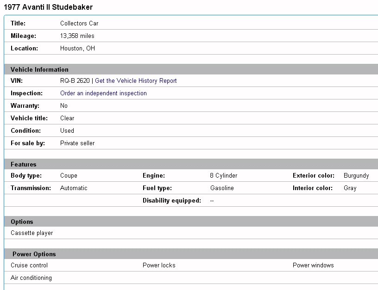Screen dimensions: 378x290
Task: Click the 8 Cylinder engine value
Action: (223, 176)
